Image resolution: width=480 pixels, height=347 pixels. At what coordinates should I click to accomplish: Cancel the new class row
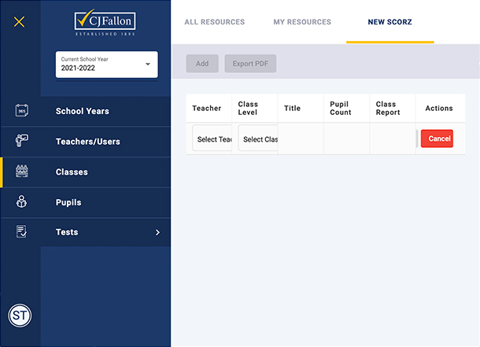pyautogui.click(x=437, y=138)
